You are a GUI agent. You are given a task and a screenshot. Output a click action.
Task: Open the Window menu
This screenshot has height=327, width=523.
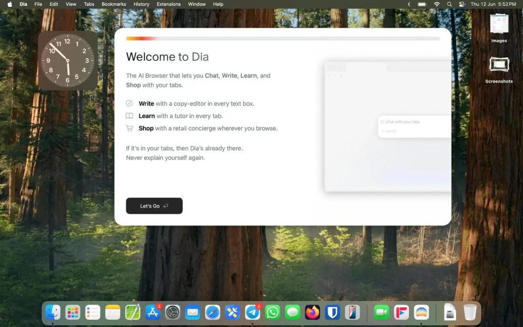pyautogui.click(x=197, y=4)
